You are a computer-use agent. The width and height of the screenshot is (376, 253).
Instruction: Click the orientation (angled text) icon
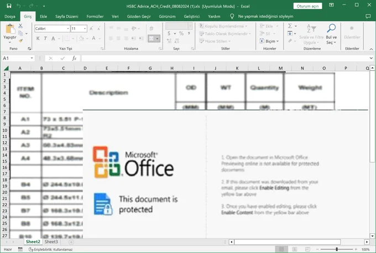[134, 29]
